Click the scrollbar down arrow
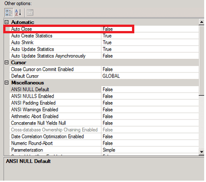 [201, 152]
